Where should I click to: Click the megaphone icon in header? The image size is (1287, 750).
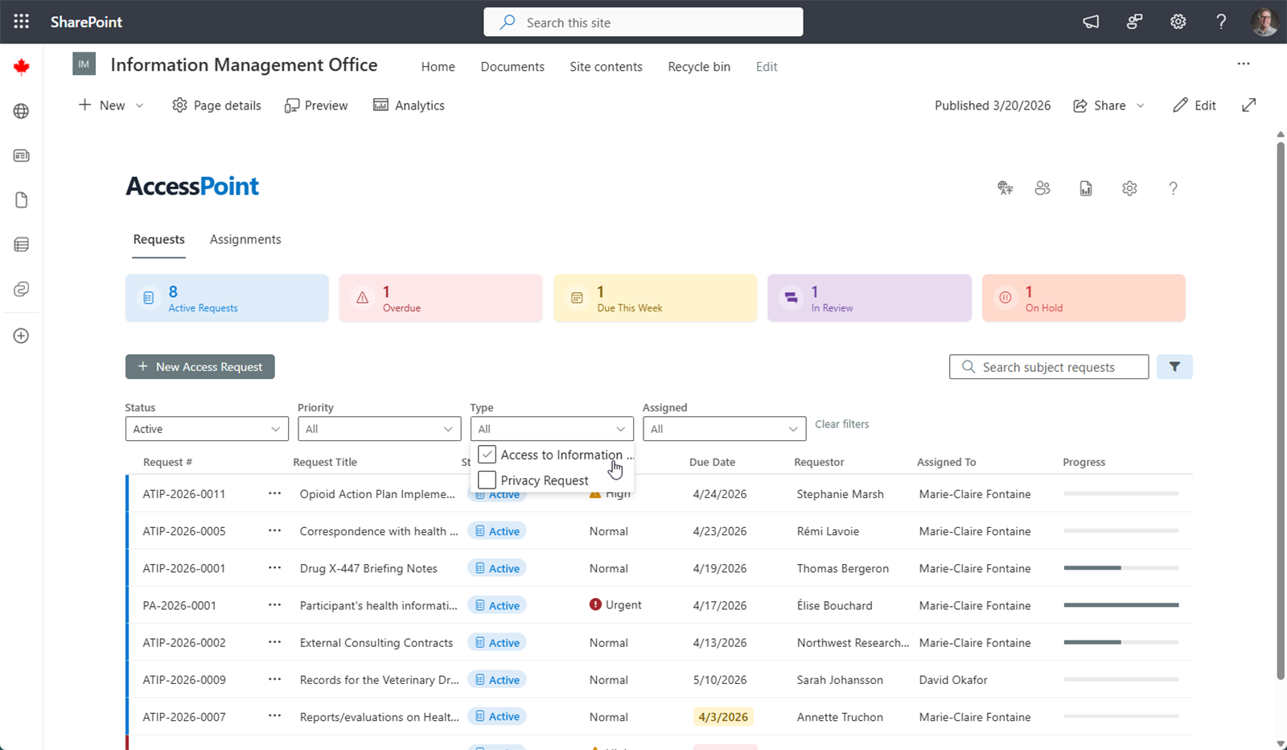tap(1091, 22)
